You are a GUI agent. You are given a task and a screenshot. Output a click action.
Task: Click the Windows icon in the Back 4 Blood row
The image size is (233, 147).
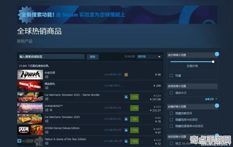tap(47, 88)
